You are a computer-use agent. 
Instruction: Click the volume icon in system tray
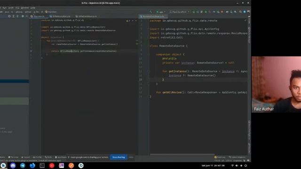click(x=237, y=166)
